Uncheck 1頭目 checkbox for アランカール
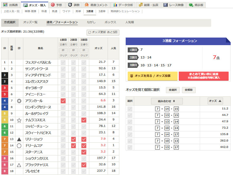The height and width of the screenshot is (177, 233). 63,101
